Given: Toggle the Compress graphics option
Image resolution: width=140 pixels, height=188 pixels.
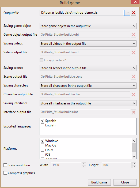Looking at the screenshot, I should (x=5, y=173).
